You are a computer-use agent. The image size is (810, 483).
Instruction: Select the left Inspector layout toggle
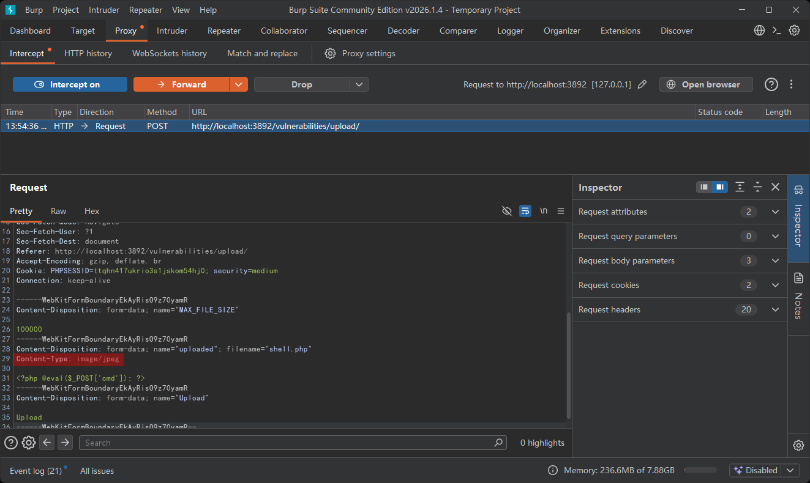(704, 187)
